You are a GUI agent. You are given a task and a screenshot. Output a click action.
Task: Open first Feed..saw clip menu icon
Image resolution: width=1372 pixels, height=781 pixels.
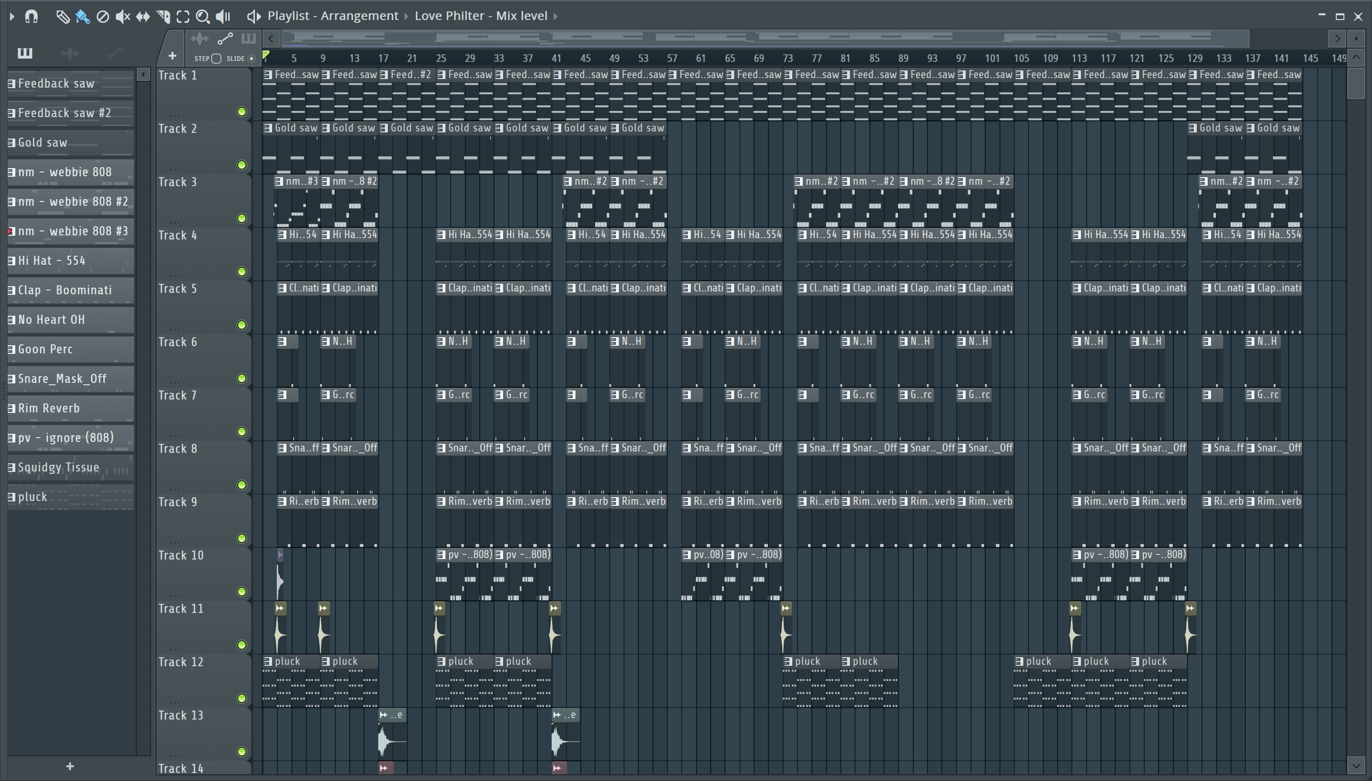tap(268, 75)
